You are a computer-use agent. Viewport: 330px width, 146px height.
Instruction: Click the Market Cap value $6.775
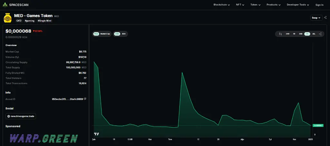point(83,52)
